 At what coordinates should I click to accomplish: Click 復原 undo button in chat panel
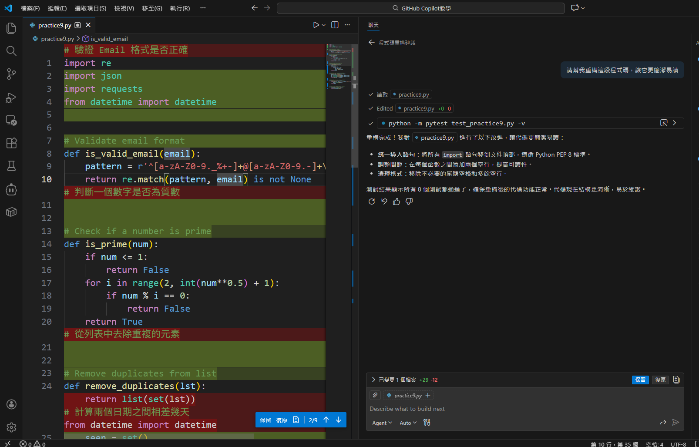click(660, 380)
